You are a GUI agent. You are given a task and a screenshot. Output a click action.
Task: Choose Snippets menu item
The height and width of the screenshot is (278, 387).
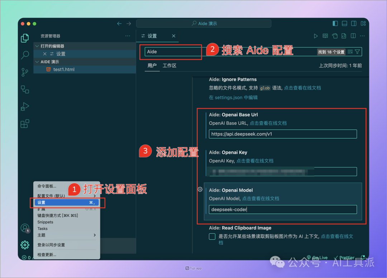67,222
